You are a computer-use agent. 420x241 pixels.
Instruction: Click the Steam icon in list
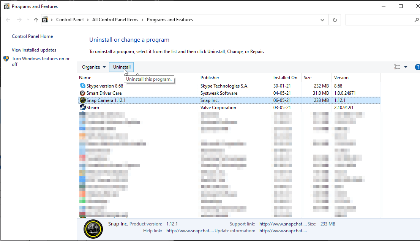click(x=83, y=108)
